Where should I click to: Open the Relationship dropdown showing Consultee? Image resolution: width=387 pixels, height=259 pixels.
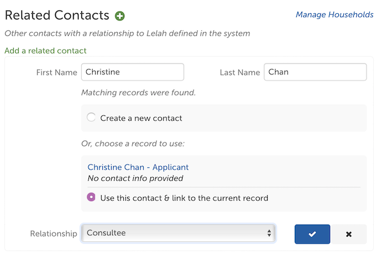(178, 233)
